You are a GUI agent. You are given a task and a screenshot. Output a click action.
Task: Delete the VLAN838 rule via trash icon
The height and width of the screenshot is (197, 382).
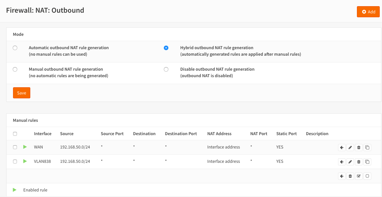pyautogui.click(x=359, y=162)
